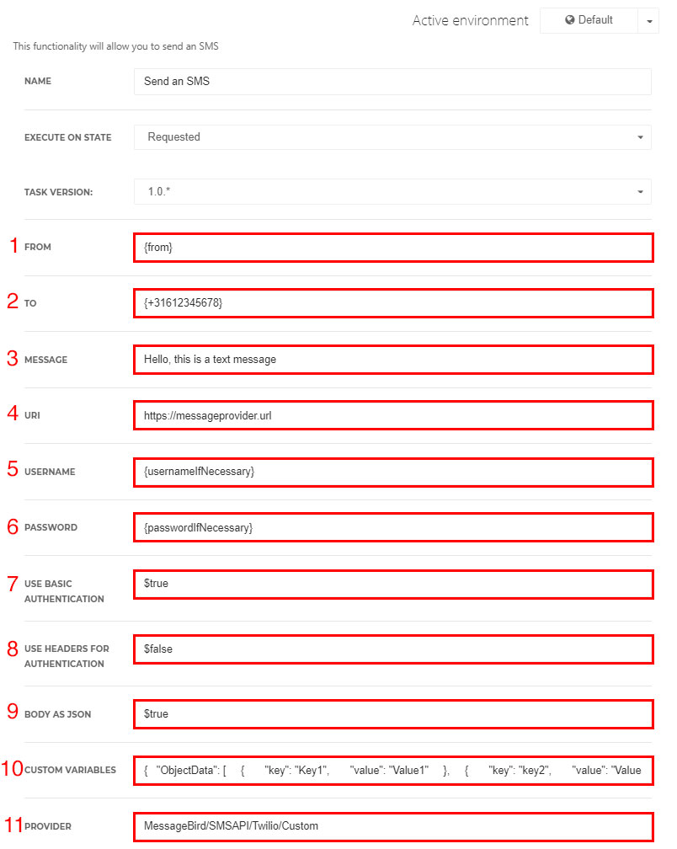Image resolution: width=677 pixels, height=849 pixels.
Task: Edit the Message text field
Action: pos(393,360)
